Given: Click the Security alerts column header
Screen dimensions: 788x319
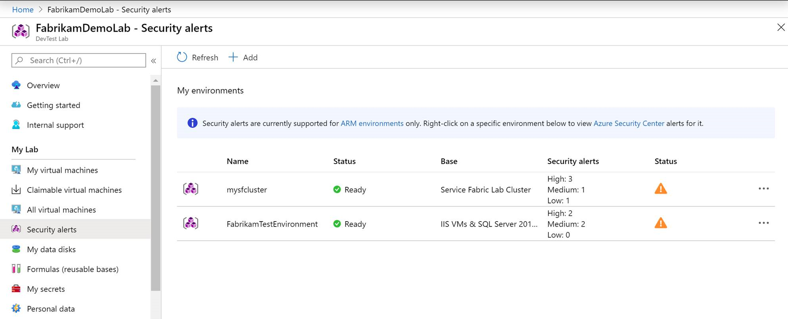Looking at the screenshot, I should coord(573,161).
